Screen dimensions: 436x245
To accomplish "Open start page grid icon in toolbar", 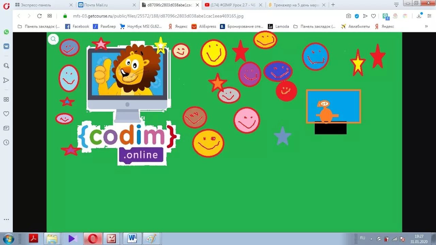I will click(x=50, y=16).
